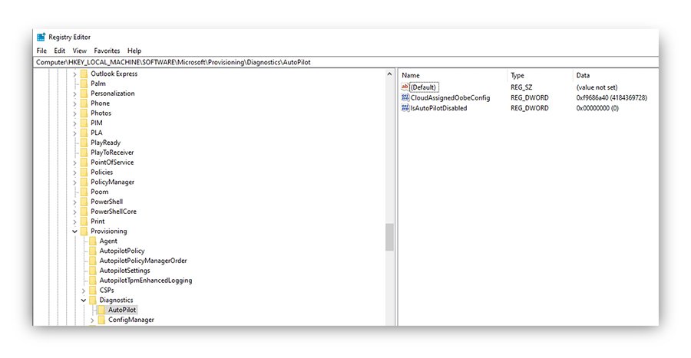Click the REG_SZ type cell
The height and width of the screenshot is (358, 691).
pos(521,87)
